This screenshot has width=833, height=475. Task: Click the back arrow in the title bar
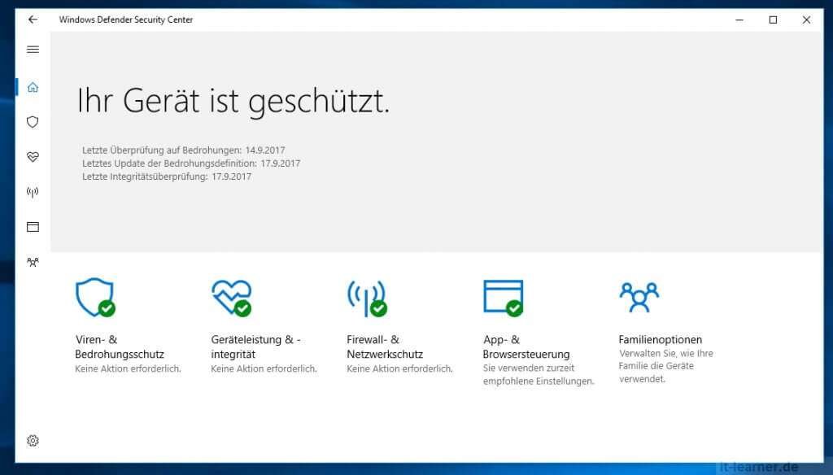pyautogui.click(x=33, y=20)
